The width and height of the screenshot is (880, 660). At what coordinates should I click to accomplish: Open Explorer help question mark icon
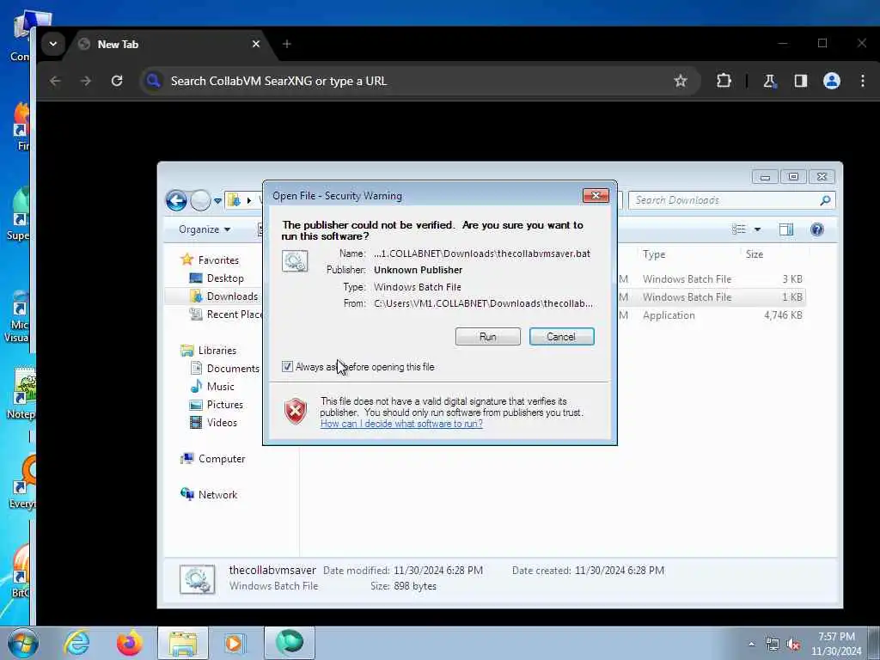click(817, 229)
